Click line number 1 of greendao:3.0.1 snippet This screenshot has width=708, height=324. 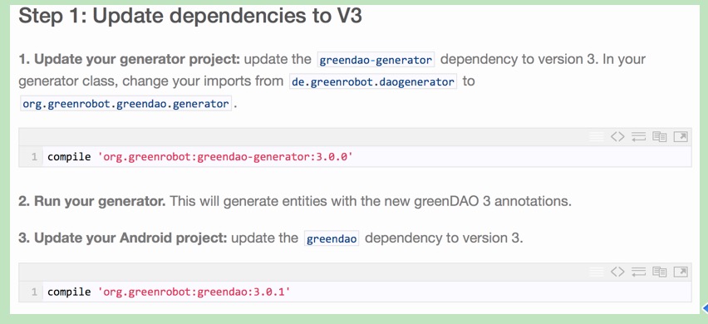click(x=34, y=292)
